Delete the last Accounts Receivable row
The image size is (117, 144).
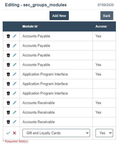[8, 122]
